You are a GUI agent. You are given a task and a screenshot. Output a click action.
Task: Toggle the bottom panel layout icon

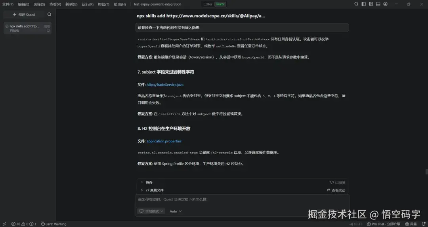click(x=378, y=4)
